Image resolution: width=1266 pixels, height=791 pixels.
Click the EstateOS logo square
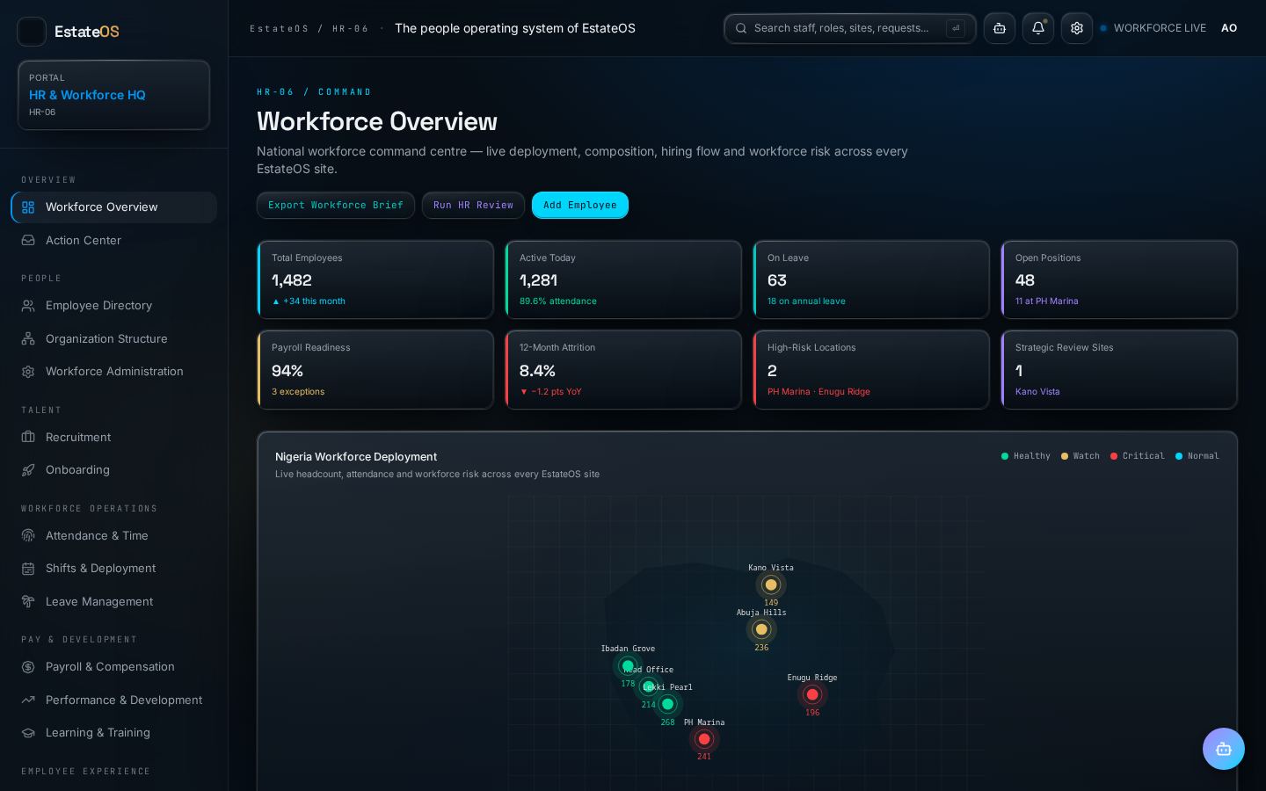[x=32, y=32]
